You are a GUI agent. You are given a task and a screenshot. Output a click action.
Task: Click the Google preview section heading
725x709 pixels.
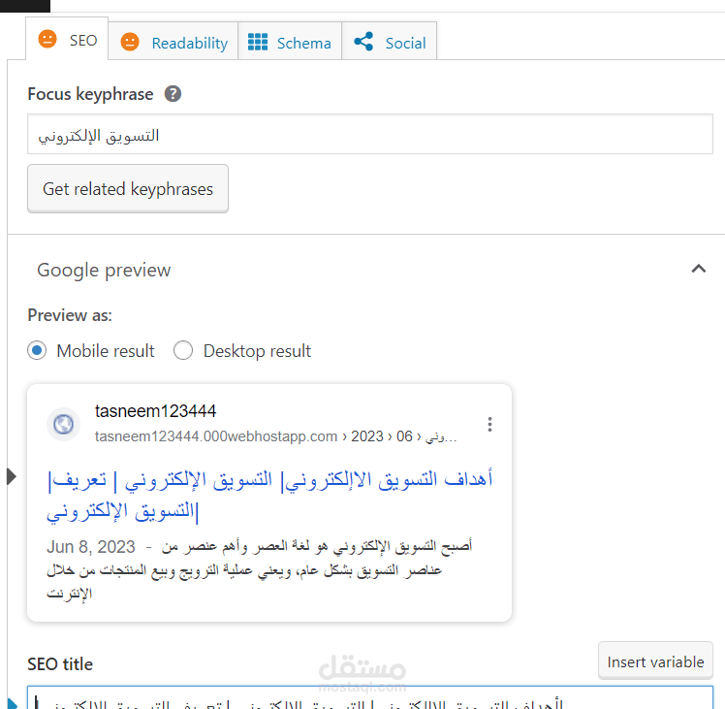[x=104, y=271]
